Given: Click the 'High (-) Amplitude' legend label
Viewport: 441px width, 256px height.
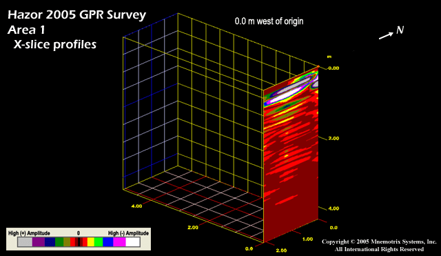Looking at the screenshot, I should pyautogui.click(x=128, y=233).
